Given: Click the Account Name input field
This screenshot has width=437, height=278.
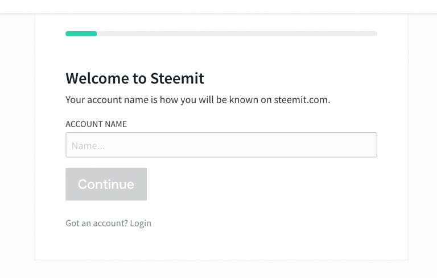Looking at the screenshot, I should click(221, 145).
